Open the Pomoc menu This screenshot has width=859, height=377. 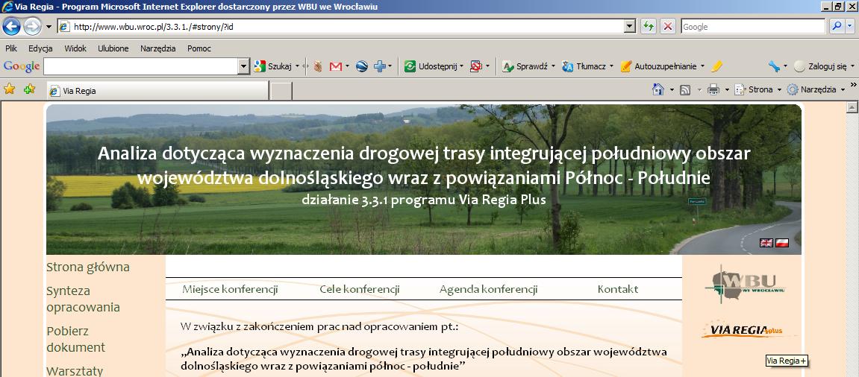[x=199, y=48]
